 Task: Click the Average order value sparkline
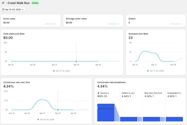[x=114, y=24]
